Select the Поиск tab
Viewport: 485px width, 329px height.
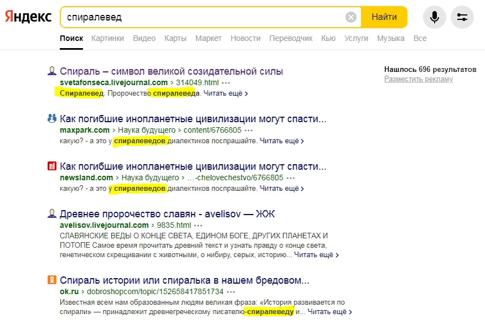coord(71,38)
